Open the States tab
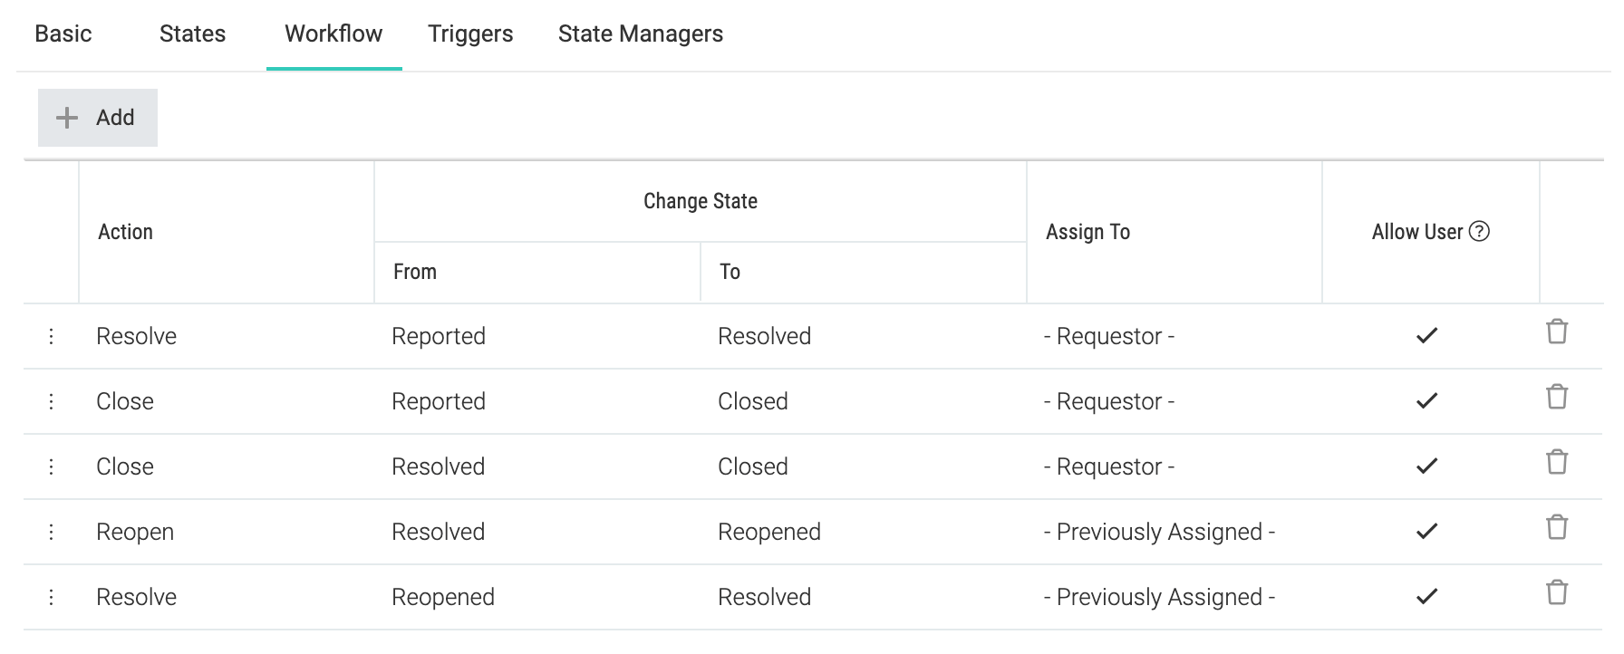1624x654 pixels. pyautogui.click(x=192, y=34)
